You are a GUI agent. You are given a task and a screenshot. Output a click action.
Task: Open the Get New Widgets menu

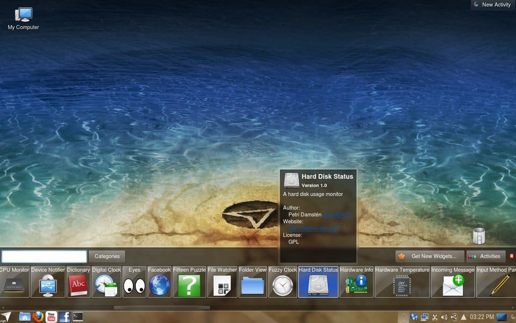pos(430,256)
